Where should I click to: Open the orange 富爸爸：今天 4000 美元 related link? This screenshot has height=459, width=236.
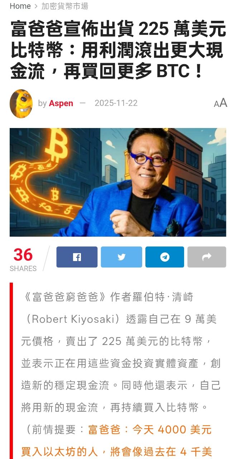(150, 429)
